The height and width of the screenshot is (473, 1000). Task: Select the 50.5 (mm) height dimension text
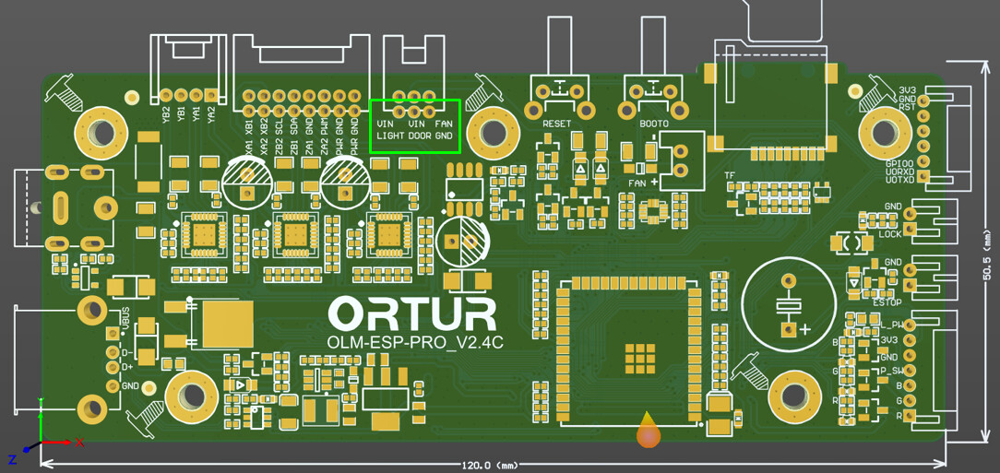pos(987,256)
